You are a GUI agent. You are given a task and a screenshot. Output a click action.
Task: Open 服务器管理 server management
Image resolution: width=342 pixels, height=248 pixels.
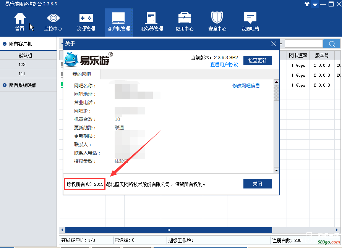[x=152, y=22]
